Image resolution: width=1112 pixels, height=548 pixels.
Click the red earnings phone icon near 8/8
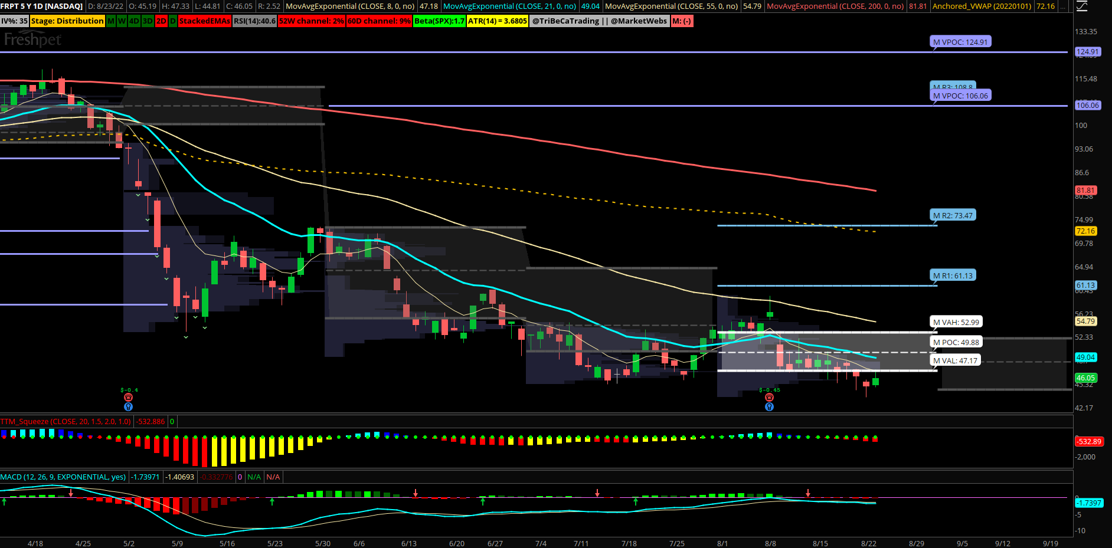coord(769,398)
